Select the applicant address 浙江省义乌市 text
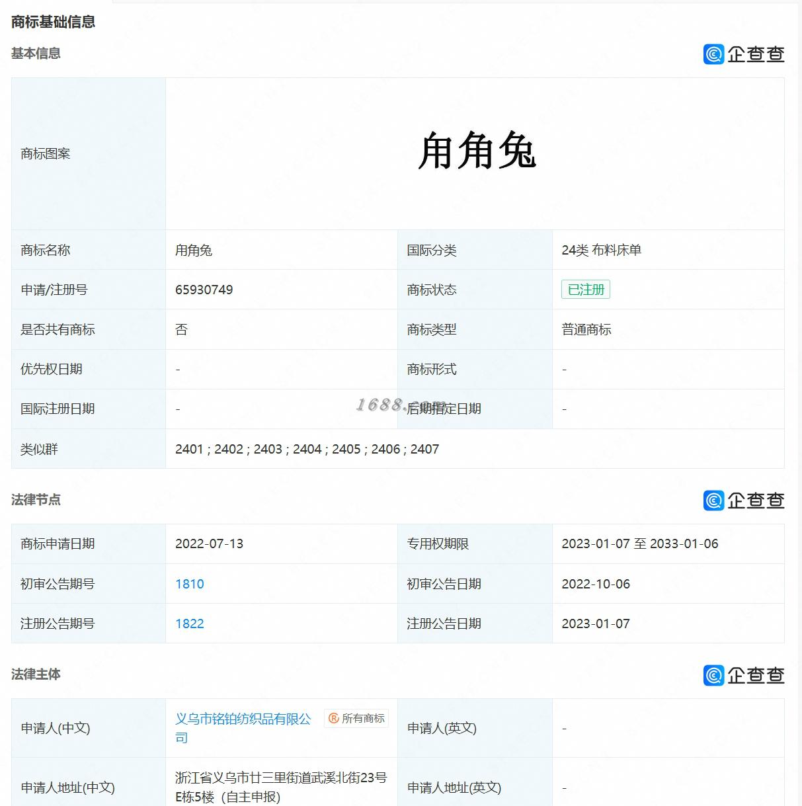 pyautogui.click(x=281, y=787)
